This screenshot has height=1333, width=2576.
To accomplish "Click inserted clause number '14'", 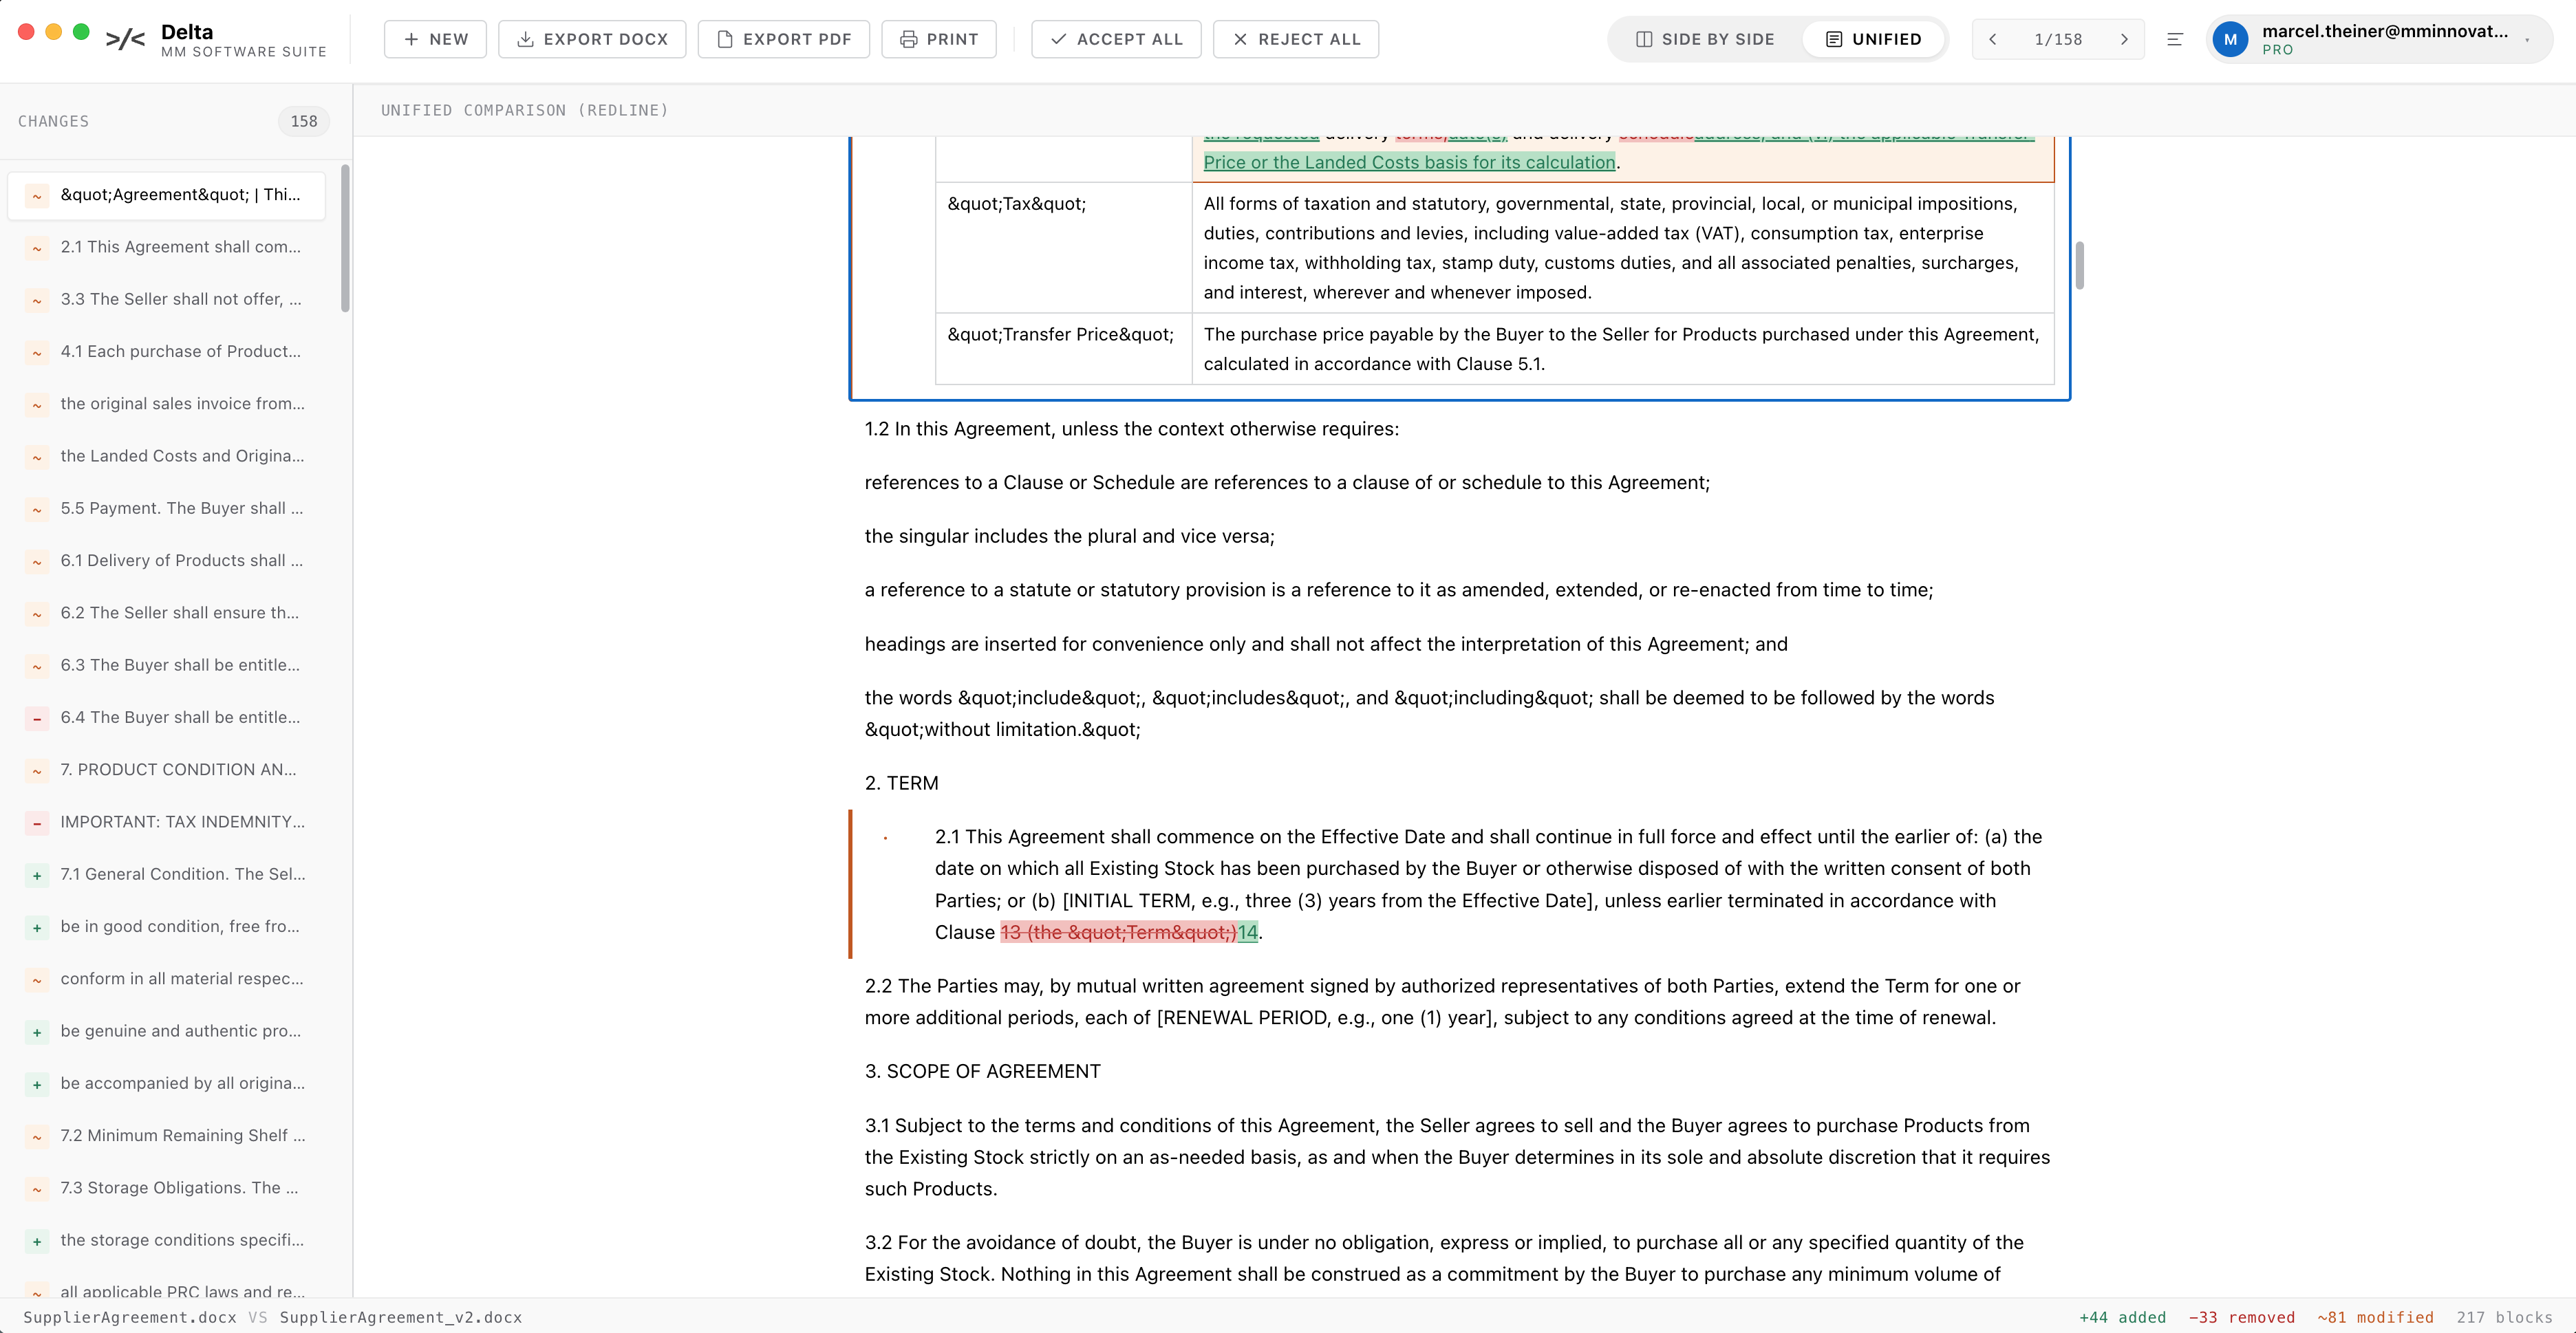I will pyautogui.click(x=1247, y=932).
